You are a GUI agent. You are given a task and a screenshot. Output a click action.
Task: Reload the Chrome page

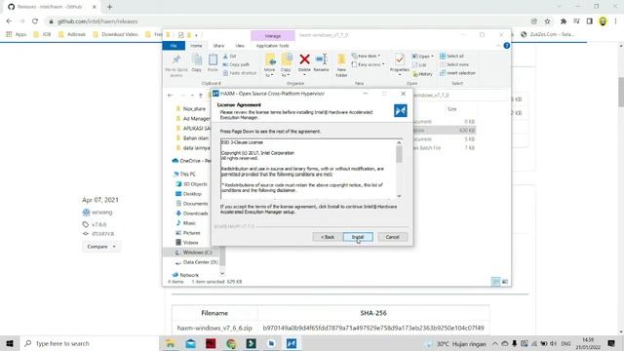click(x=35, y=21)
